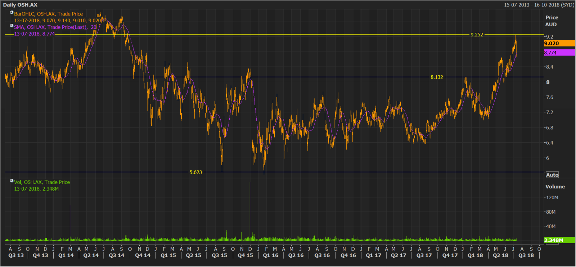Choose Q4 17 on the time axis
This screenshot has height=267, width=576.
(450, 255)
